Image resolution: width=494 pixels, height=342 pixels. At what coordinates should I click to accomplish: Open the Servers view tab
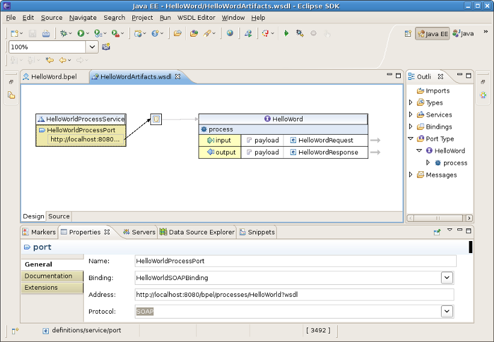point(139,232)
